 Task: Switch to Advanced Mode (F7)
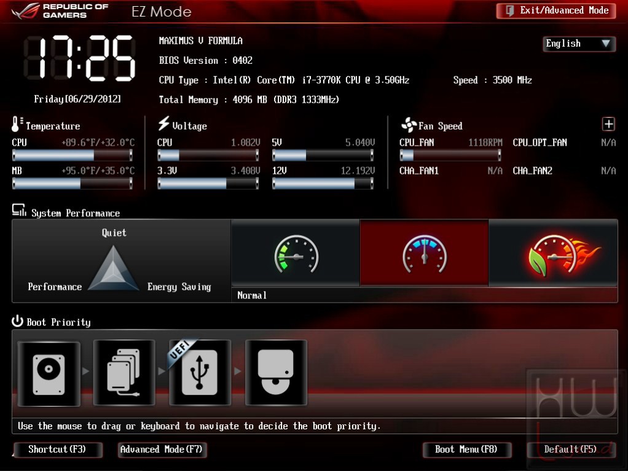(x=162, y=450)
